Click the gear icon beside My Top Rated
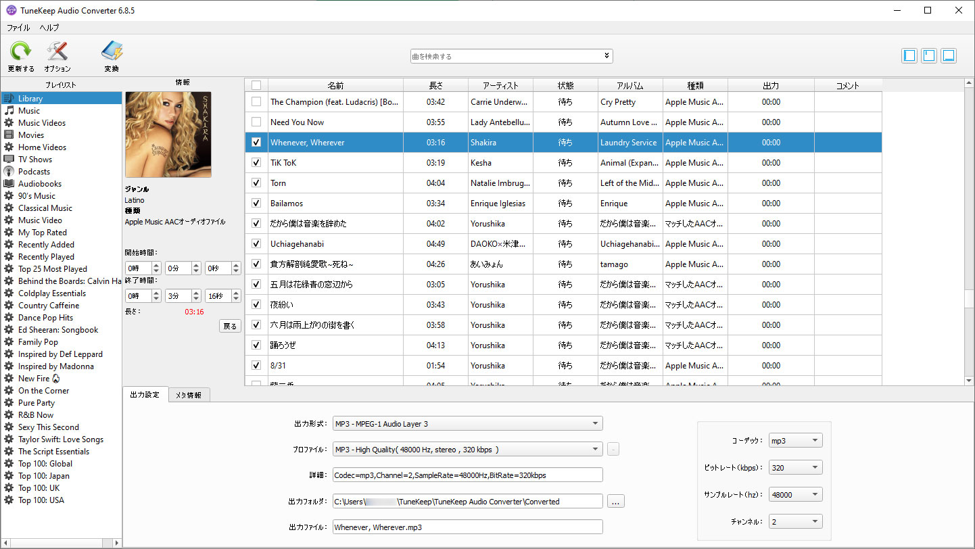This screenshot has height=549, width=975. (x=9, y=233)
